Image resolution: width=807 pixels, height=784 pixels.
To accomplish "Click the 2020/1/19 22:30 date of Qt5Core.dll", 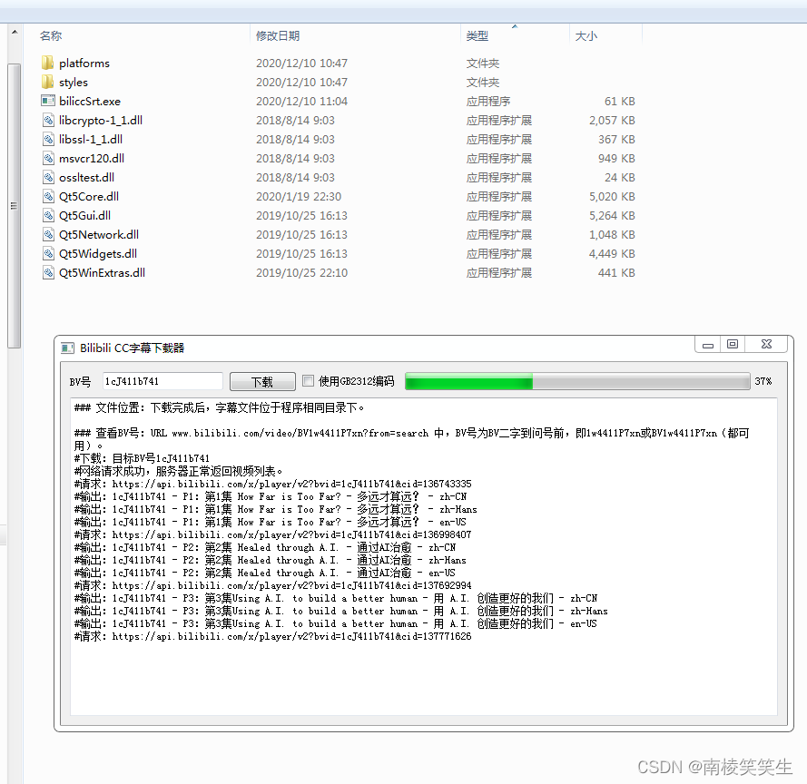I will [x=299, y=196].
